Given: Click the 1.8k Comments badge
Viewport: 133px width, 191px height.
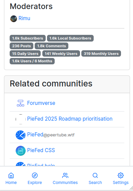Looking at the screenshot, I should pos(51,46).
